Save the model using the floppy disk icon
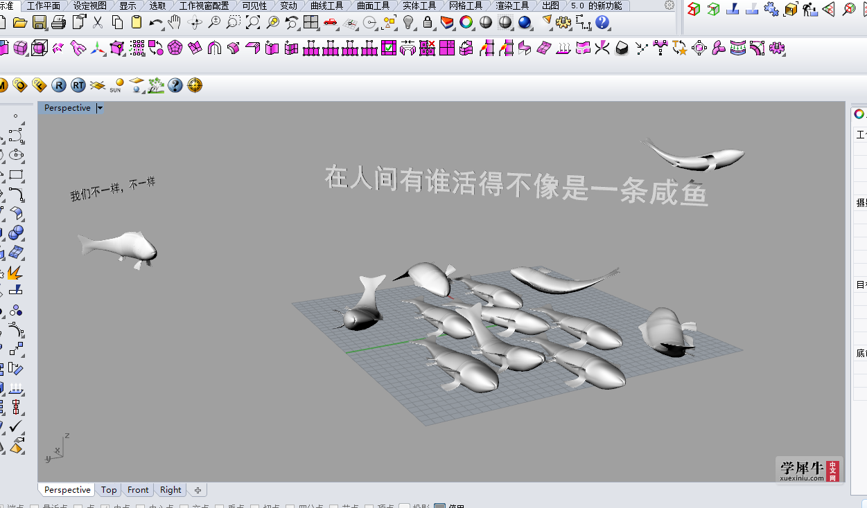The width and height of the screenshot is (867, 508). coord(40,22)
